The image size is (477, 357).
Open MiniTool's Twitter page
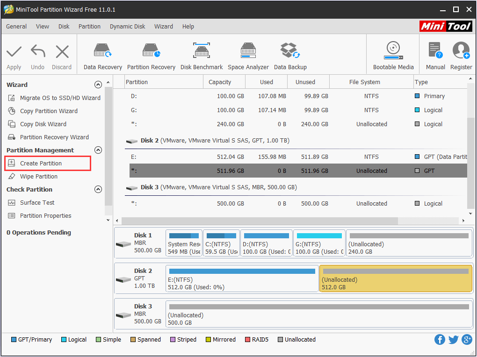[453, 339]
